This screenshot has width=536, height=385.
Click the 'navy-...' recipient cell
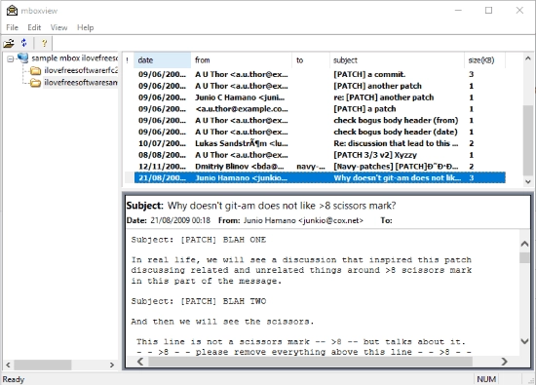(310, 167)
